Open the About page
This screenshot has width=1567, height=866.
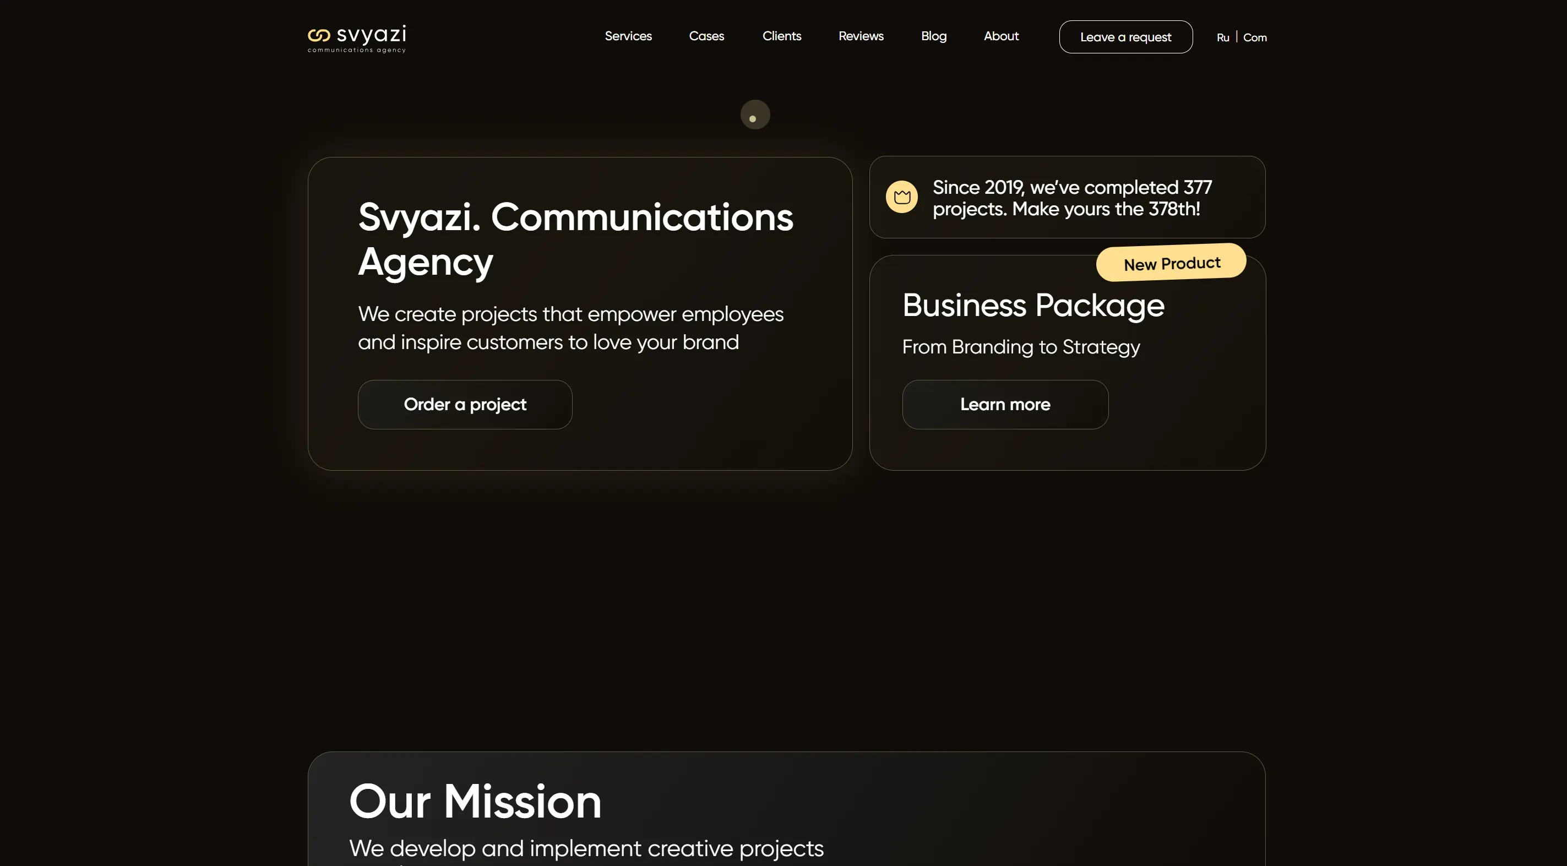[x=1002, y=36]
